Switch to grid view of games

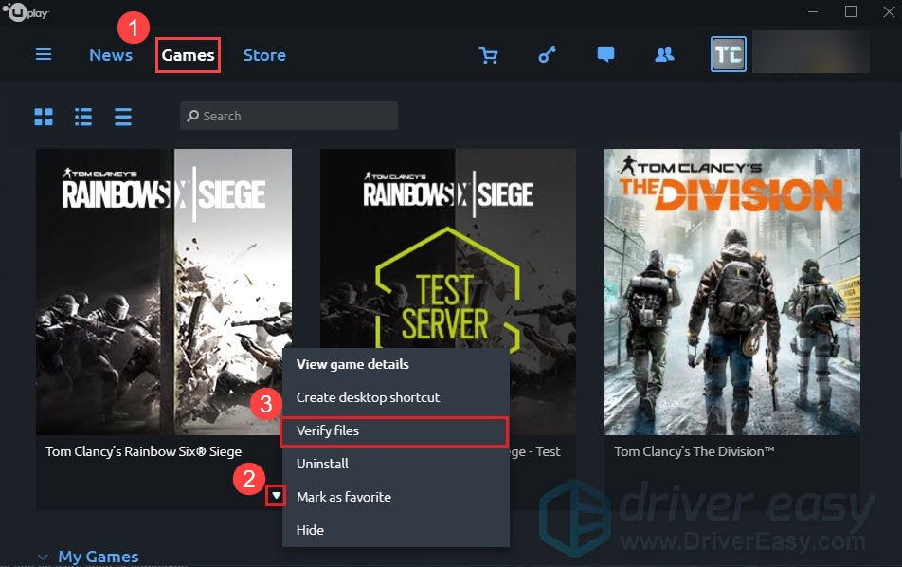44,116
